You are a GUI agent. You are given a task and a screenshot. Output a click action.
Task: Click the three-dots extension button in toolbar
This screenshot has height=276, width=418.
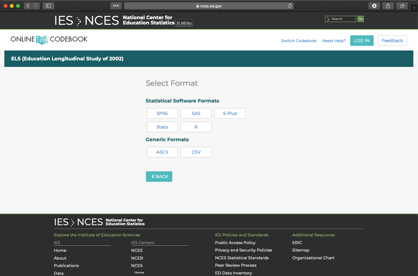[116, 6]
